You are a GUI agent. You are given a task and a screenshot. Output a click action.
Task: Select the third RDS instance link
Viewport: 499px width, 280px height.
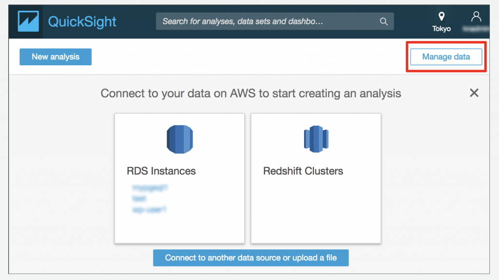150,210
